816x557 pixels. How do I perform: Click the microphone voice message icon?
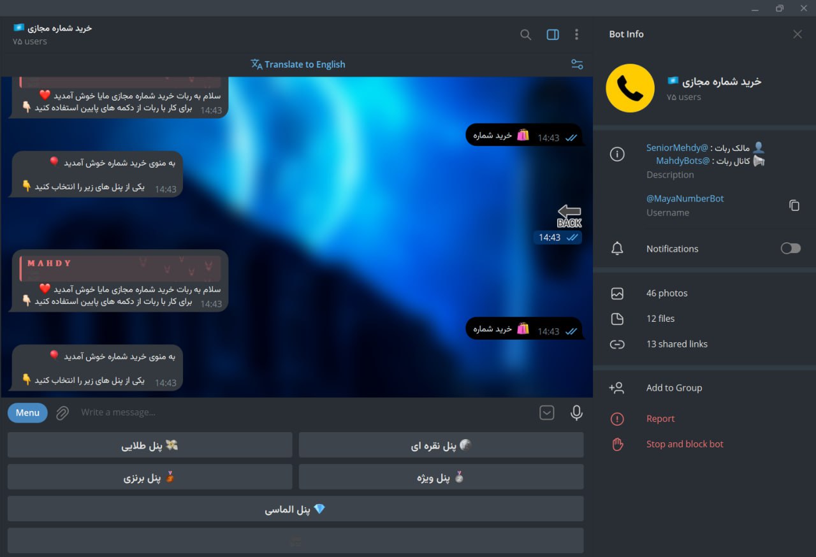576,413
